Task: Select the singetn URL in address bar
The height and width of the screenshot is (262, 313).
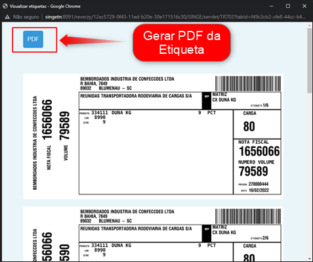Action: point(175,17)
